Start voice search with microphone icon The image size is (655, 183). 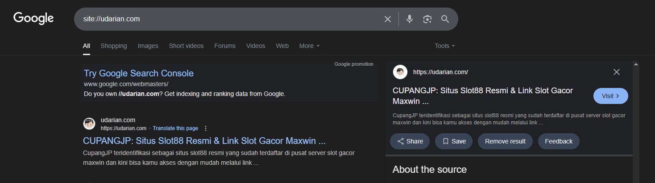pos(410,19)
